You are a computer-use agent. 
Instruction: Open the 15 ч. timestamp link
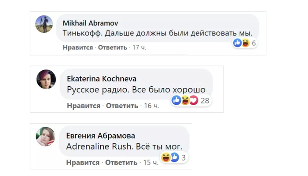click(x=151, y=163)
